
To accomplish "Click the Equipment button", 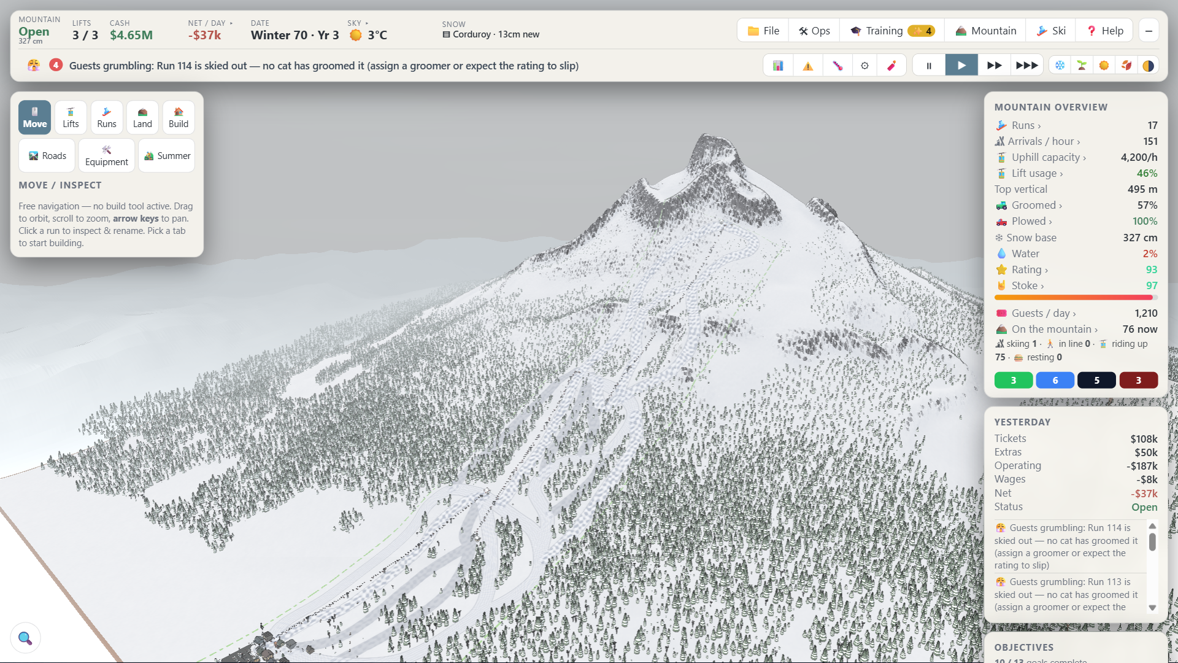I will 107,155.
